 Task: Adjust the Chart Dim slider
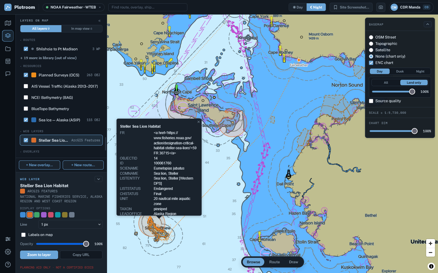click(394, 131)
